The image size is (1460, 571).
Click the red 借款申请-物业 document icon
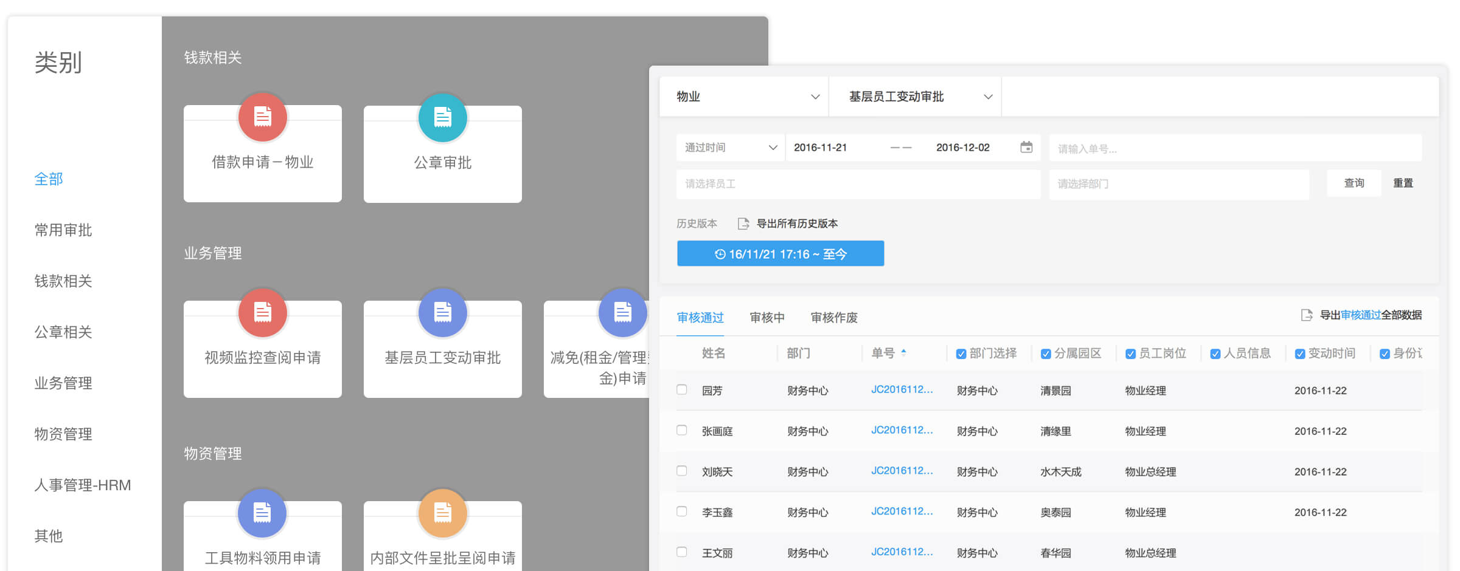click(x=262, y=117)
